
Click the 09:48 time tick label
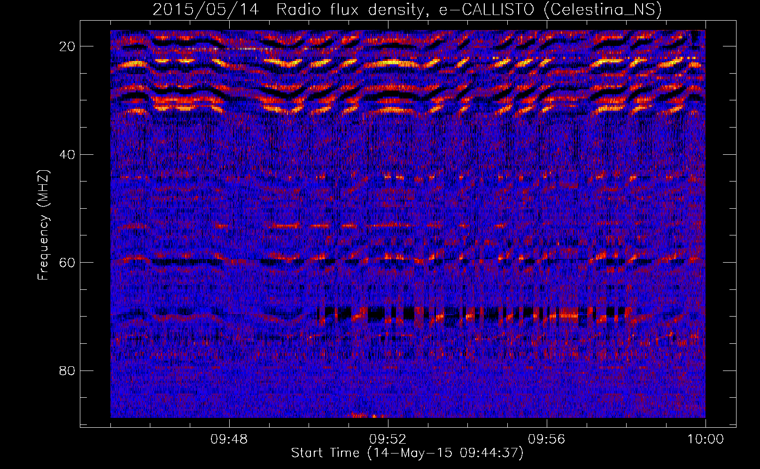229,439
